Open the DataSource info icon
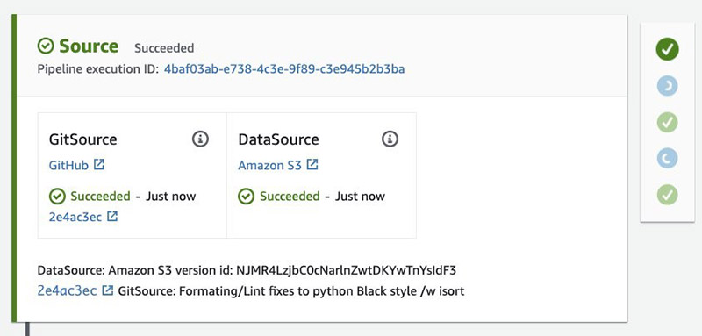Image resolution: width=702 pixels, height=336 pixels. [x=390, y=139]
